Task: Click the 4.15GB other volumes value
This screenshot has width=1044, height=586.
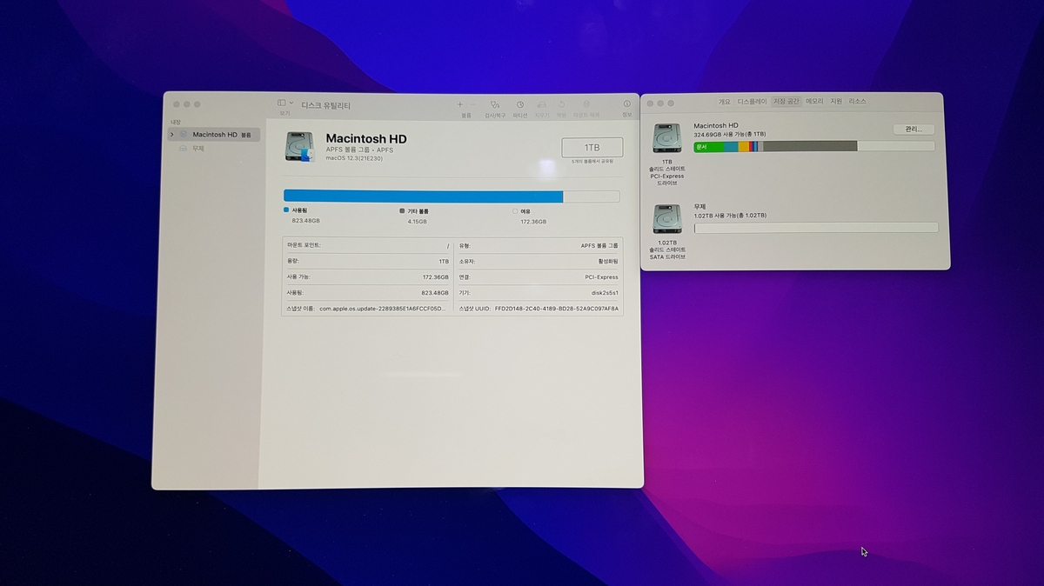Action: pyautogui.click(x=418, y=221)
